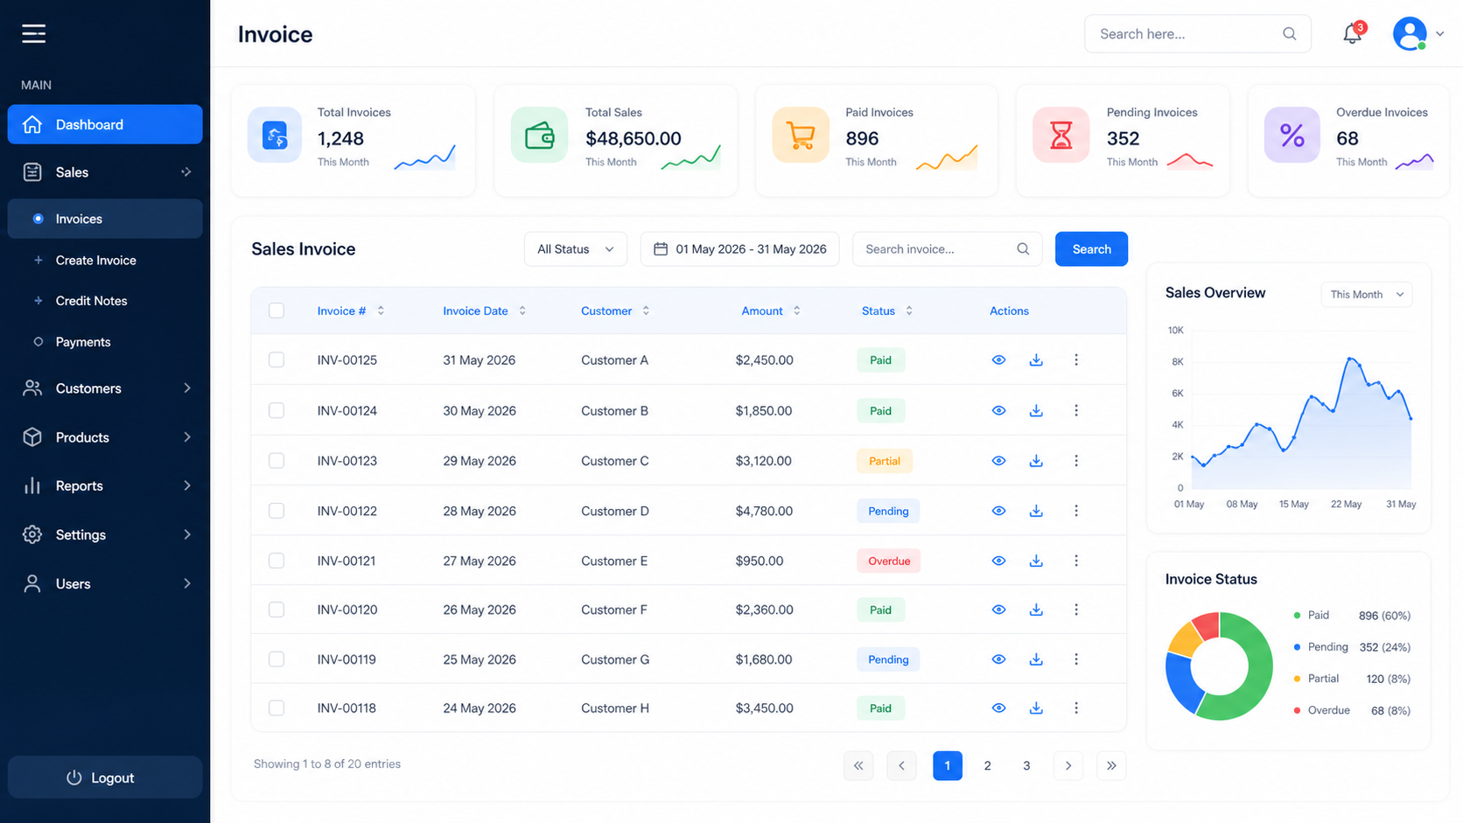Click the Logout button
This screenshot has height=823, width=1463.
click(105, 778)
